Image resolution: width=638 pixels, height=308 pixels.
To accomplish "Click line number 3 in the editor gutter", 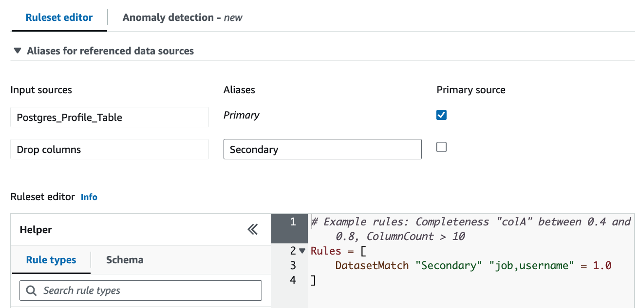I will point(293,266).
